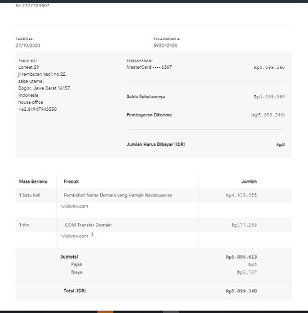Viewport: 308px width, 313px height.
Task: Click the date 27/10/2023
Action: point(28,45)
